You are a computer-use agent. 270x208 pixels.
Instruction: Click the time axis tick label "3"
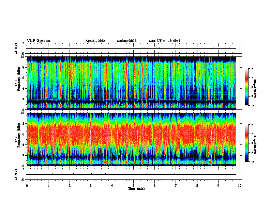click(x=91, y=186)
